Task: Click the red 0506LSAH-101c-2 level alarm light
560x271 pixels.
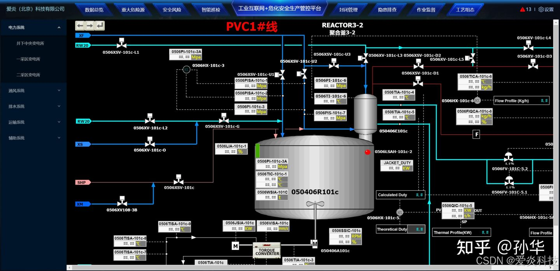Action: click(x=367, y=152)
